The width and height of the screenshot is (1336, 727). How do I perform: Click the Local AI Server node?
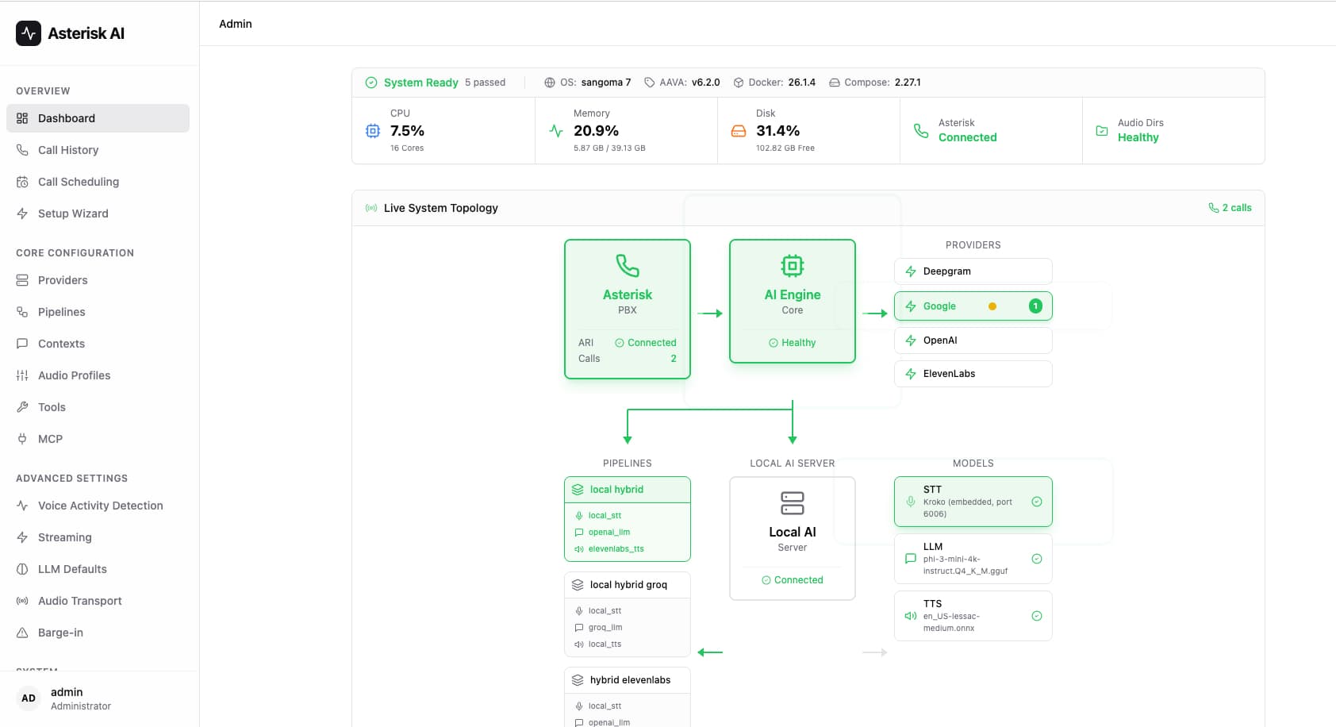point(793,538)
